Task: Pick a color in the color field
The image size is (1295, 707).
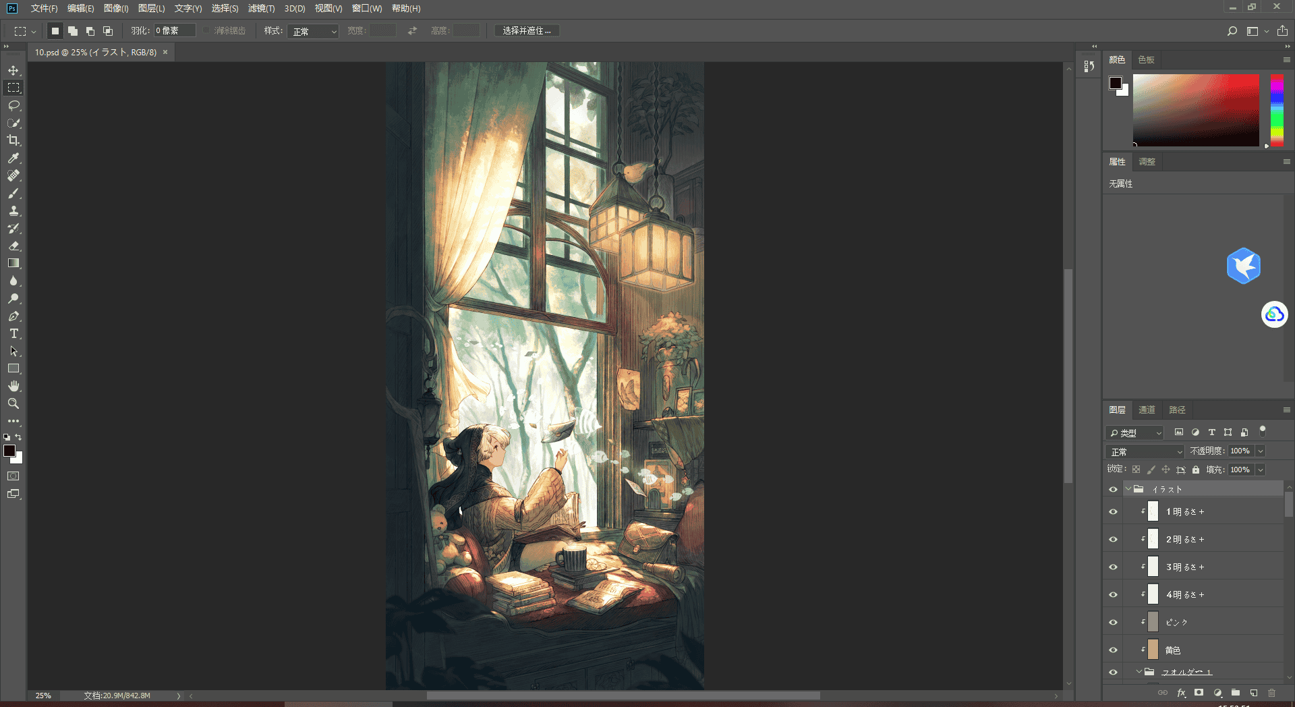Action: [1196, 110]
